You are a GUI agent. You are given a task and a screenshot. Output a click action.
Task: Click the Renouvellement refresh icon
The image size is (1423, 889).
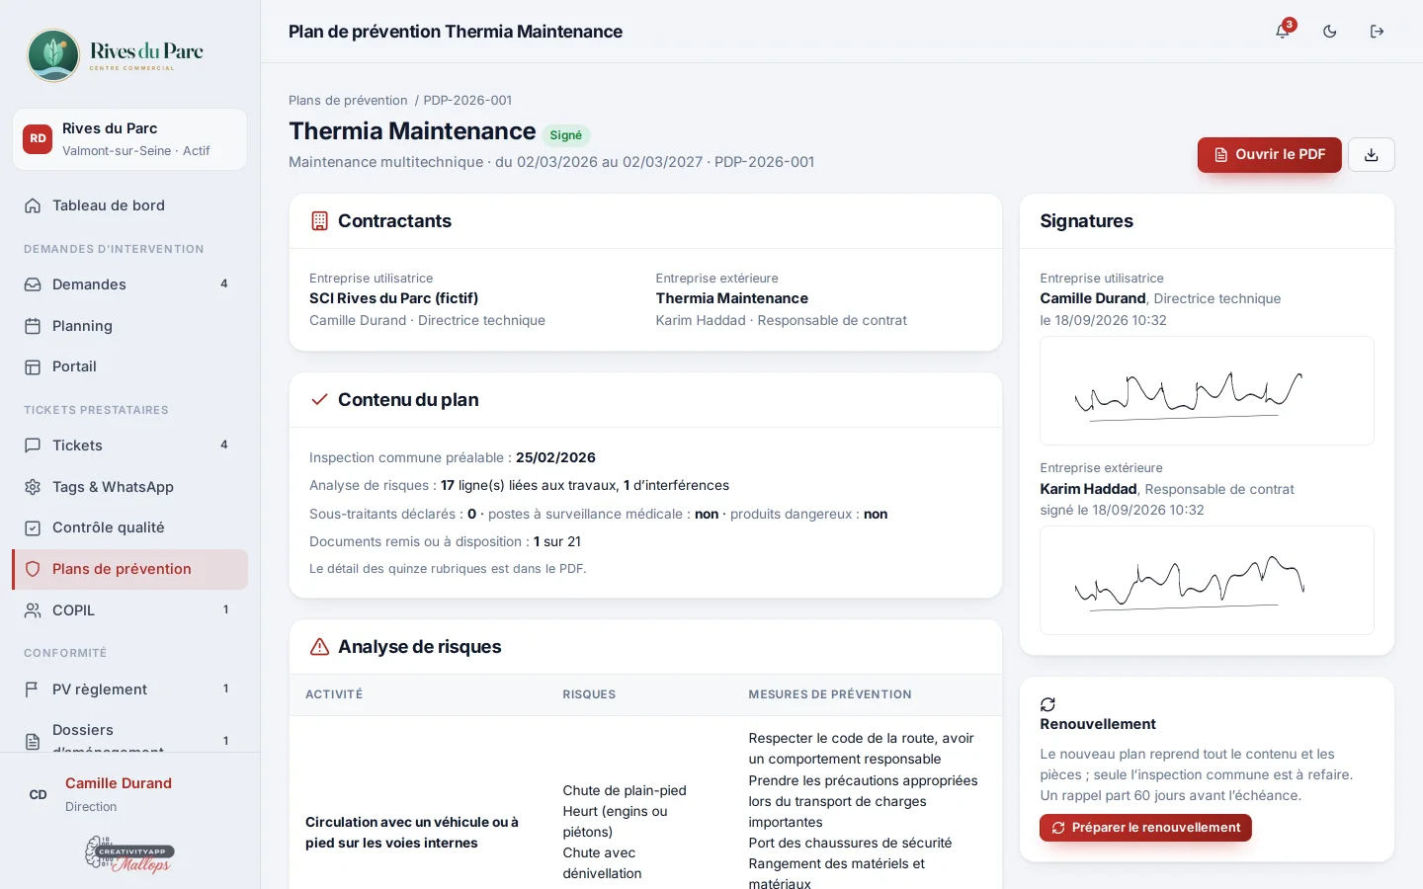[x=1048, y=704]
